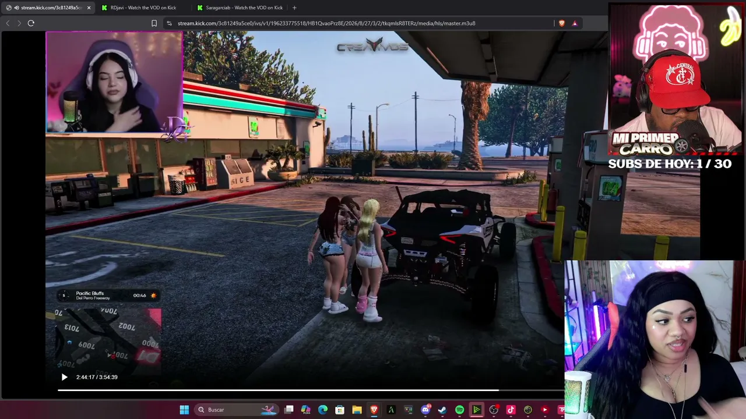This screenshot has width=746, height=419.
Task: Click the address bar URL
Action: point(326,23)
